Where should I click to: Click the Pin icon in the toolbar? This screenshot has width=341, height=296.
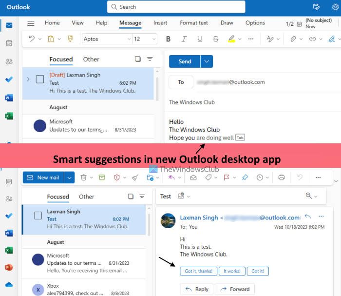coord(245,178)
